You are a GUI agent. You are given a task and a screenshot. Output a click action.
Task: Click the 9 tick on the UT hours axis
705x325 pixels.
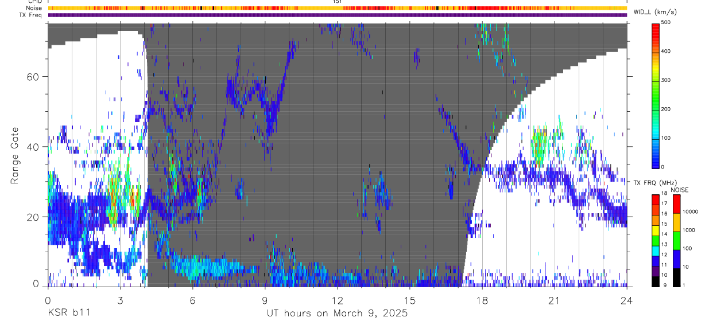point(265,299)
